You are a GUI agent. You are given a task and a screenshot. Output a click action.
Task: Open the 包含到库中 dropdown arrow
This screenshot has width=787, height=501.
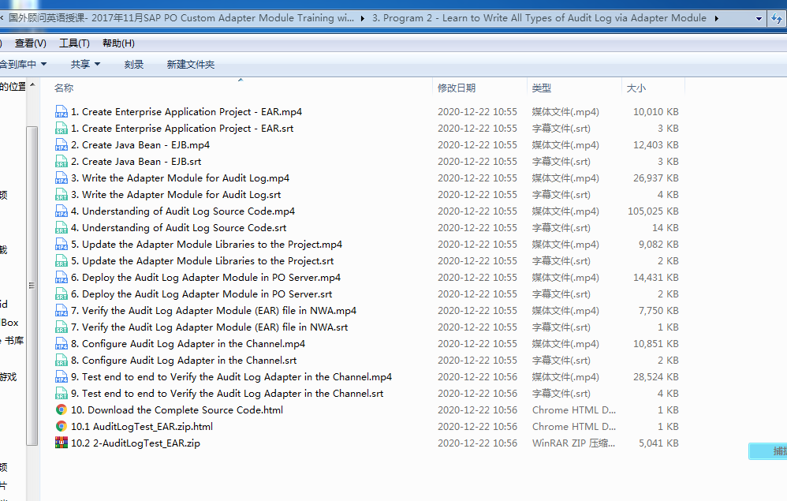point(43,64)
